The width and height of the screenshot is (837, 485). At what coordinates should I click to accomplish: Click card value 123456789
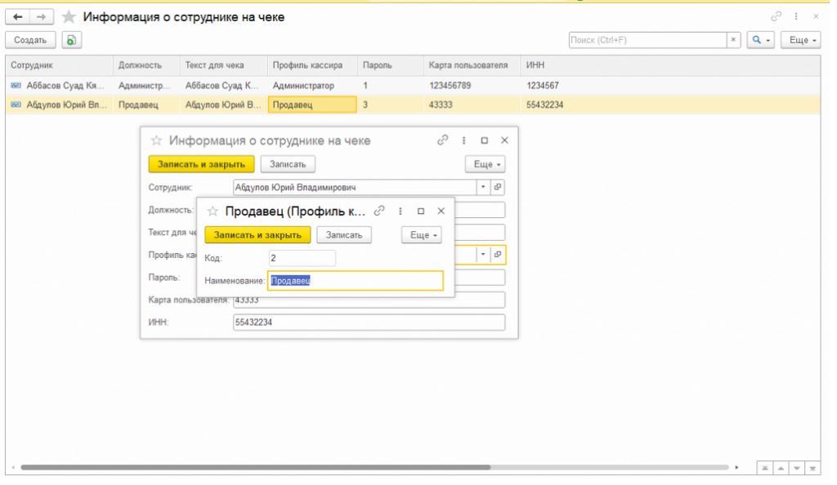[450, 86]
